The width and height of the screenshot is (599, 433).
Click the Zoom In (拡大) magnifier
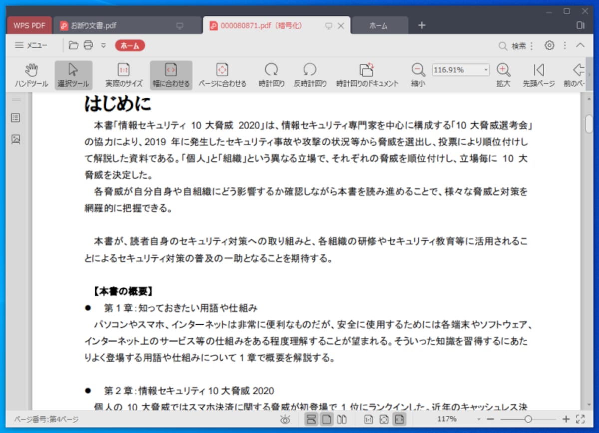click(x=503, y=75)
